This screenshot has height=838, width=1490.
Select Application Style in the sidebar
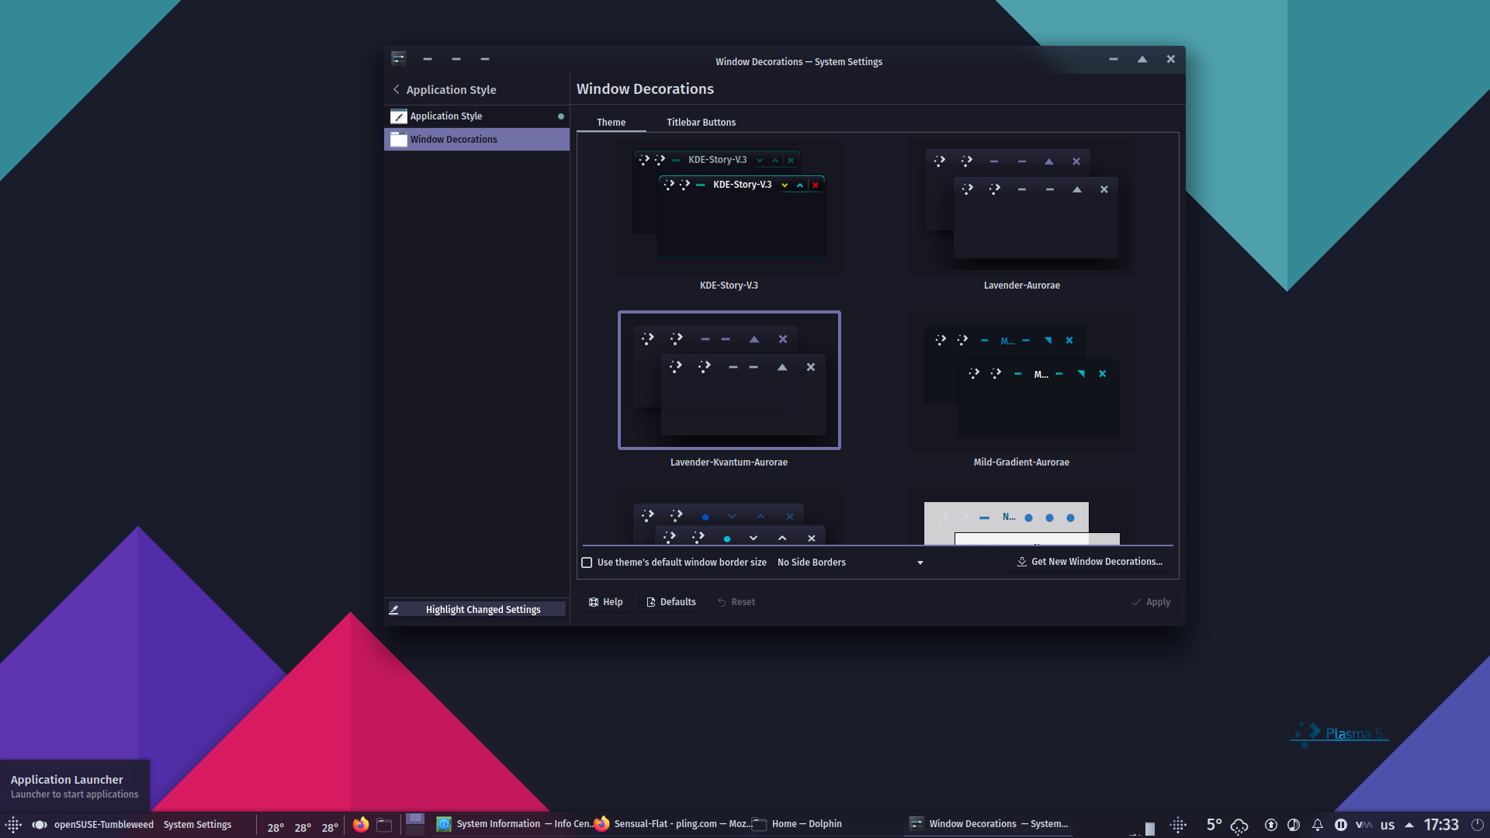(476, 116)
